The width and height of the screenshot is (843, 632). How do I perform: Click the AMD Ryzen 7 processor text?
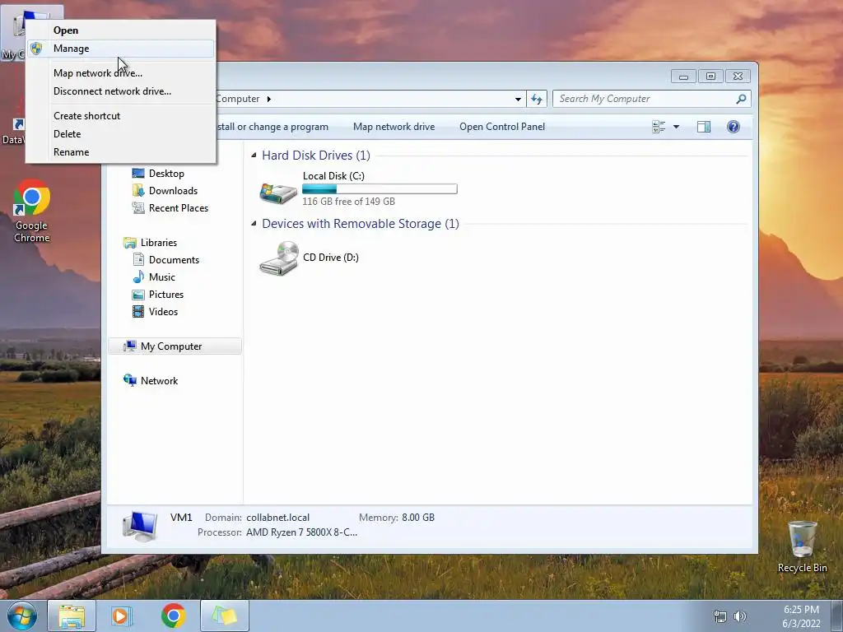click(301, 532)
